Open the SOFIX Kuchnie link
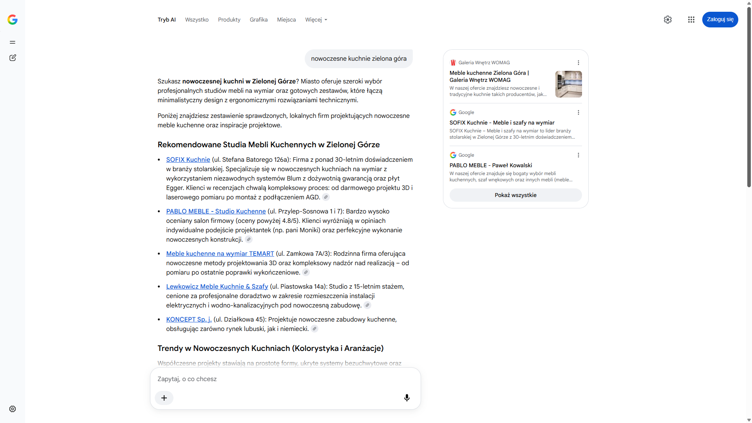This screenshot has width=752, height=423. pos(188,160)
